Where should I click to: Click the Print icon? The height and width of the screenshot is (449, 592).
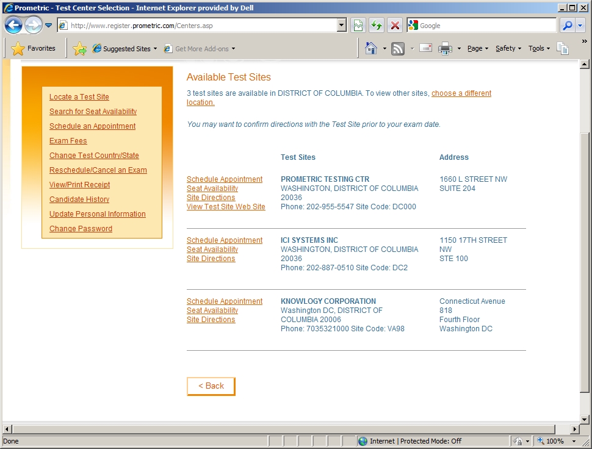point(445,48)
